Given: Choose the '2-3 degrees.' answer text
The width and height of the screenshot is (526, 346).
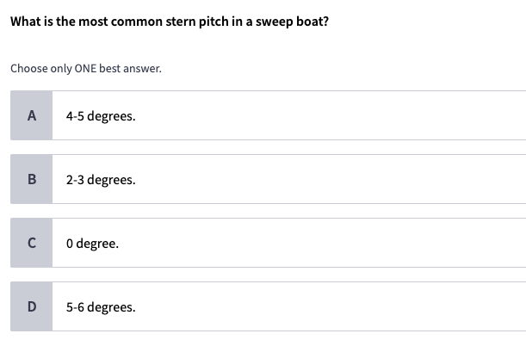Looking at the screenshot, I should point(100,180).
